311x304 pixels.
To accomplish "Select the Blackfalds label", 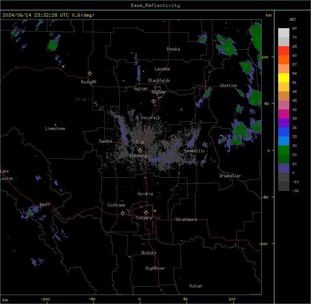I will tap(159, 81).
